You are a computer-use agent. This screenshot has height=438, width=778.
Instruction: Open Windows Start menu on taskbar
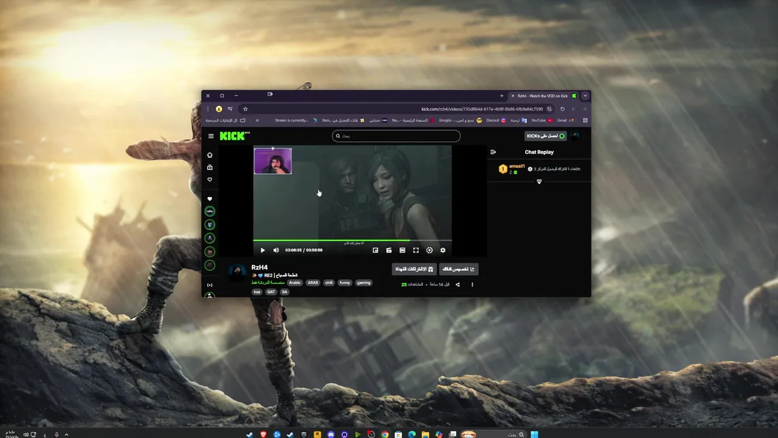pyautogui.click(x=534, y=434)
